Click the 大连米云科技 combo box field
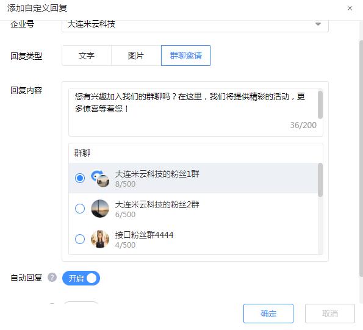 [195, 25]
